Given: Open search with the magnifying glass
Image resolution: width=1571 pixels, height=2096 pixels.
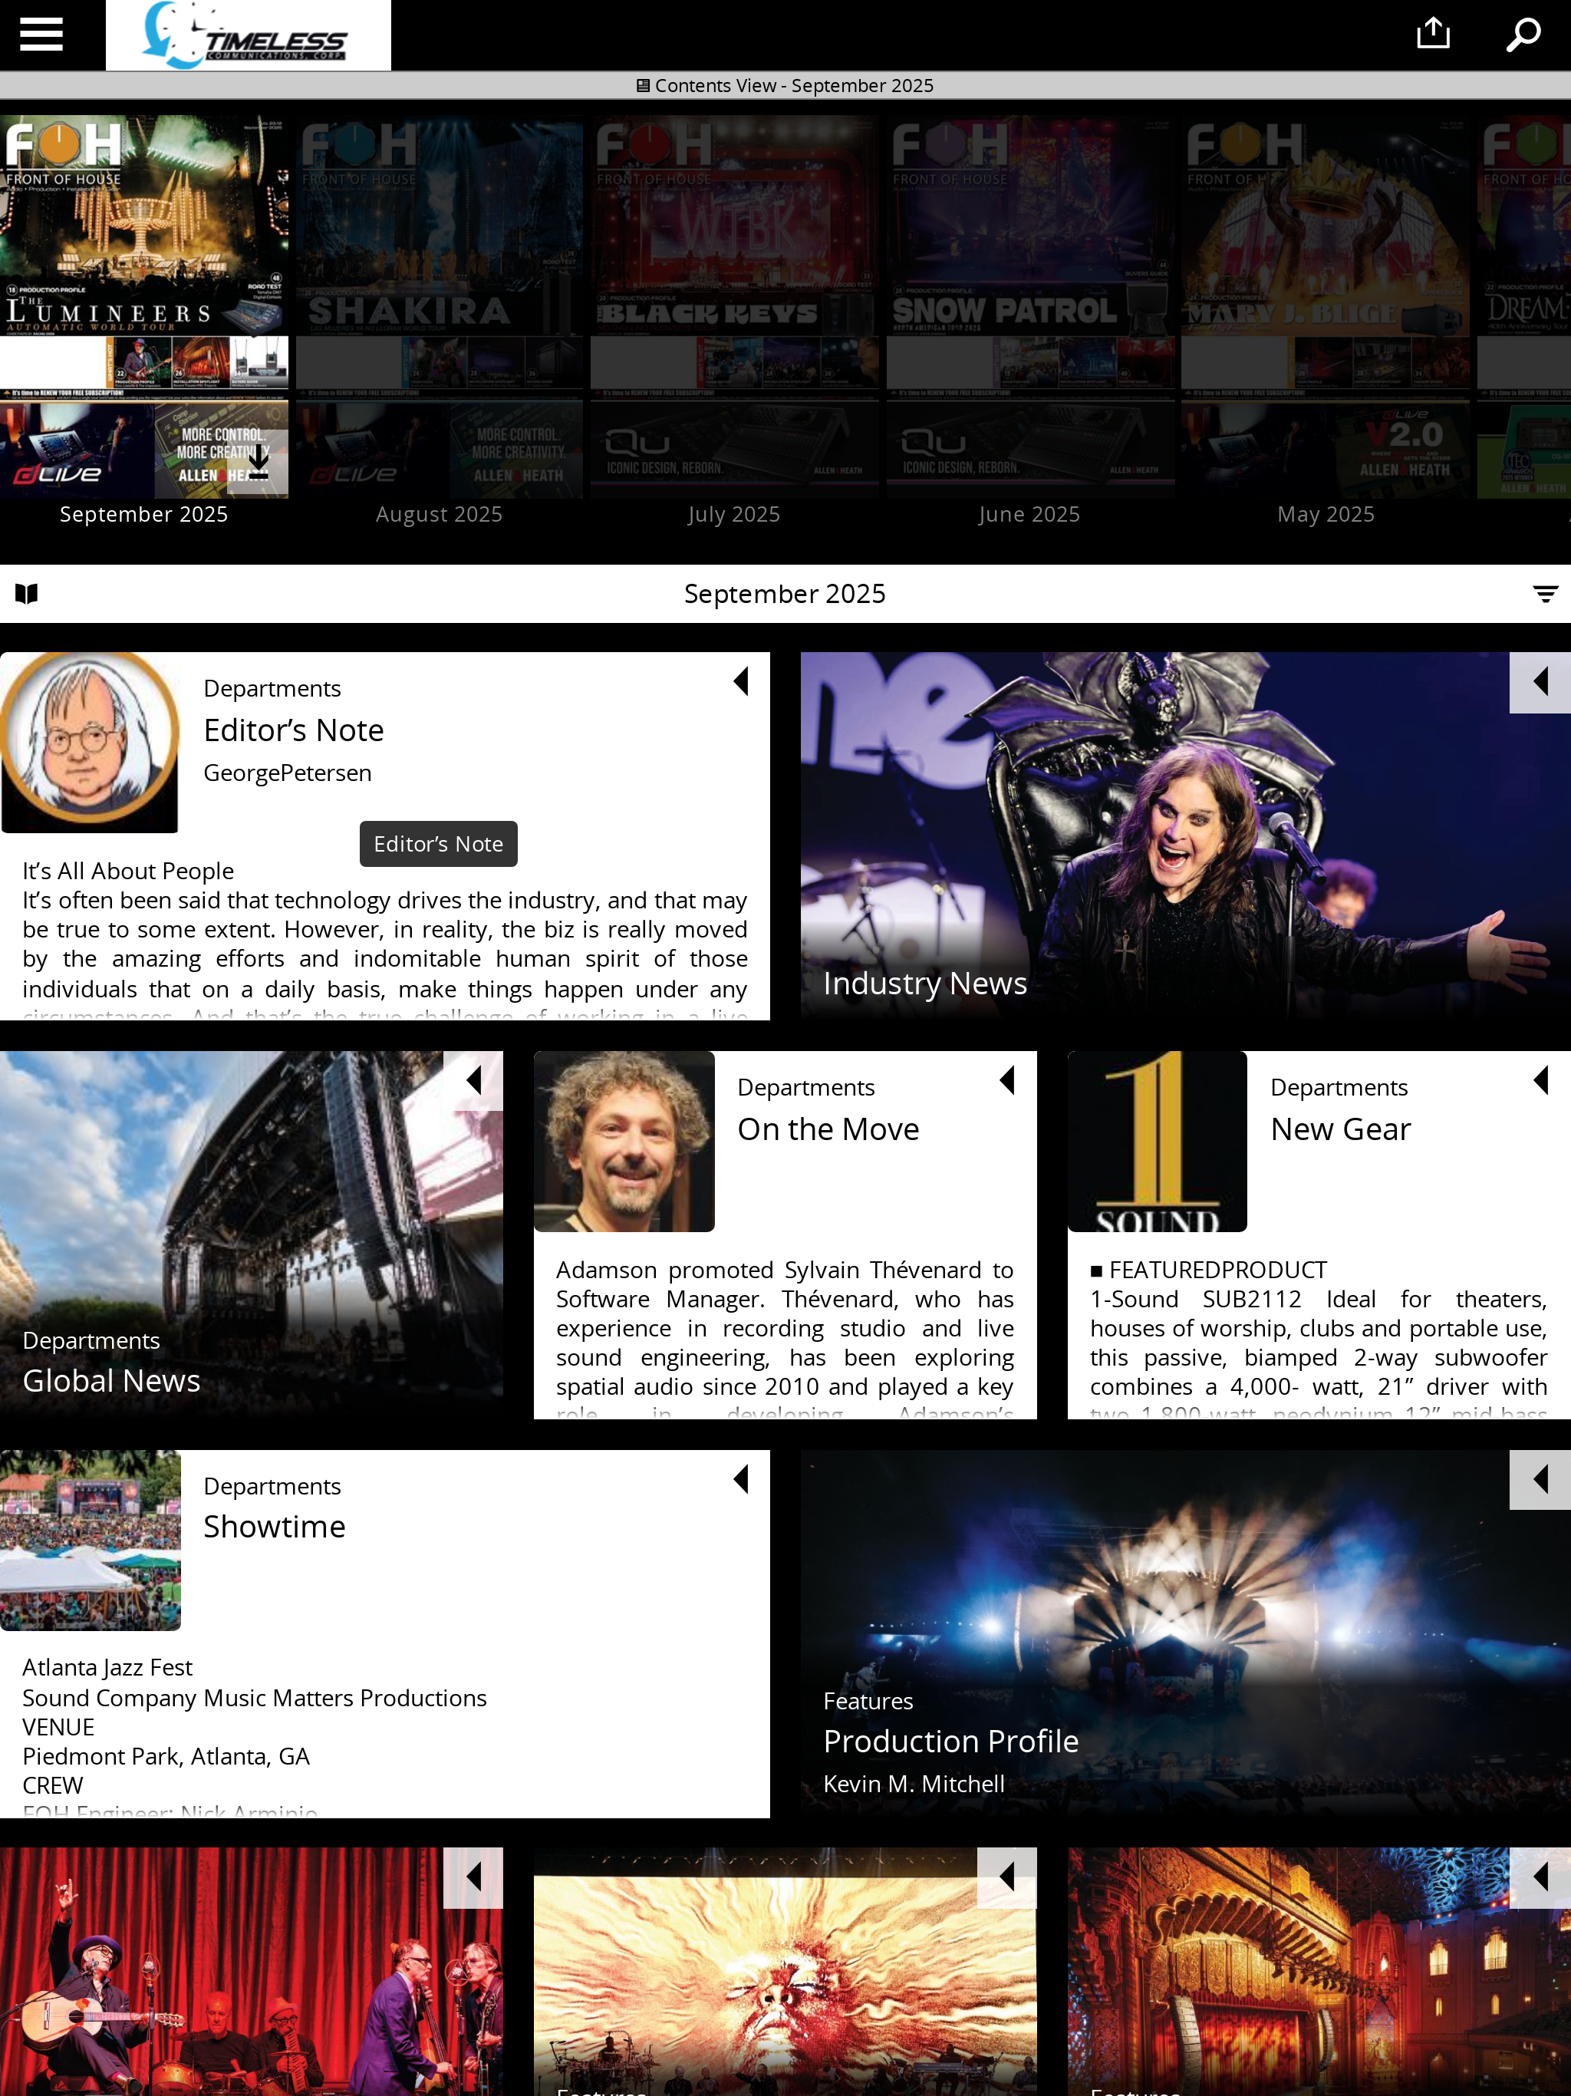Looking at the screenshot, I should click(x=1523, y=35).
